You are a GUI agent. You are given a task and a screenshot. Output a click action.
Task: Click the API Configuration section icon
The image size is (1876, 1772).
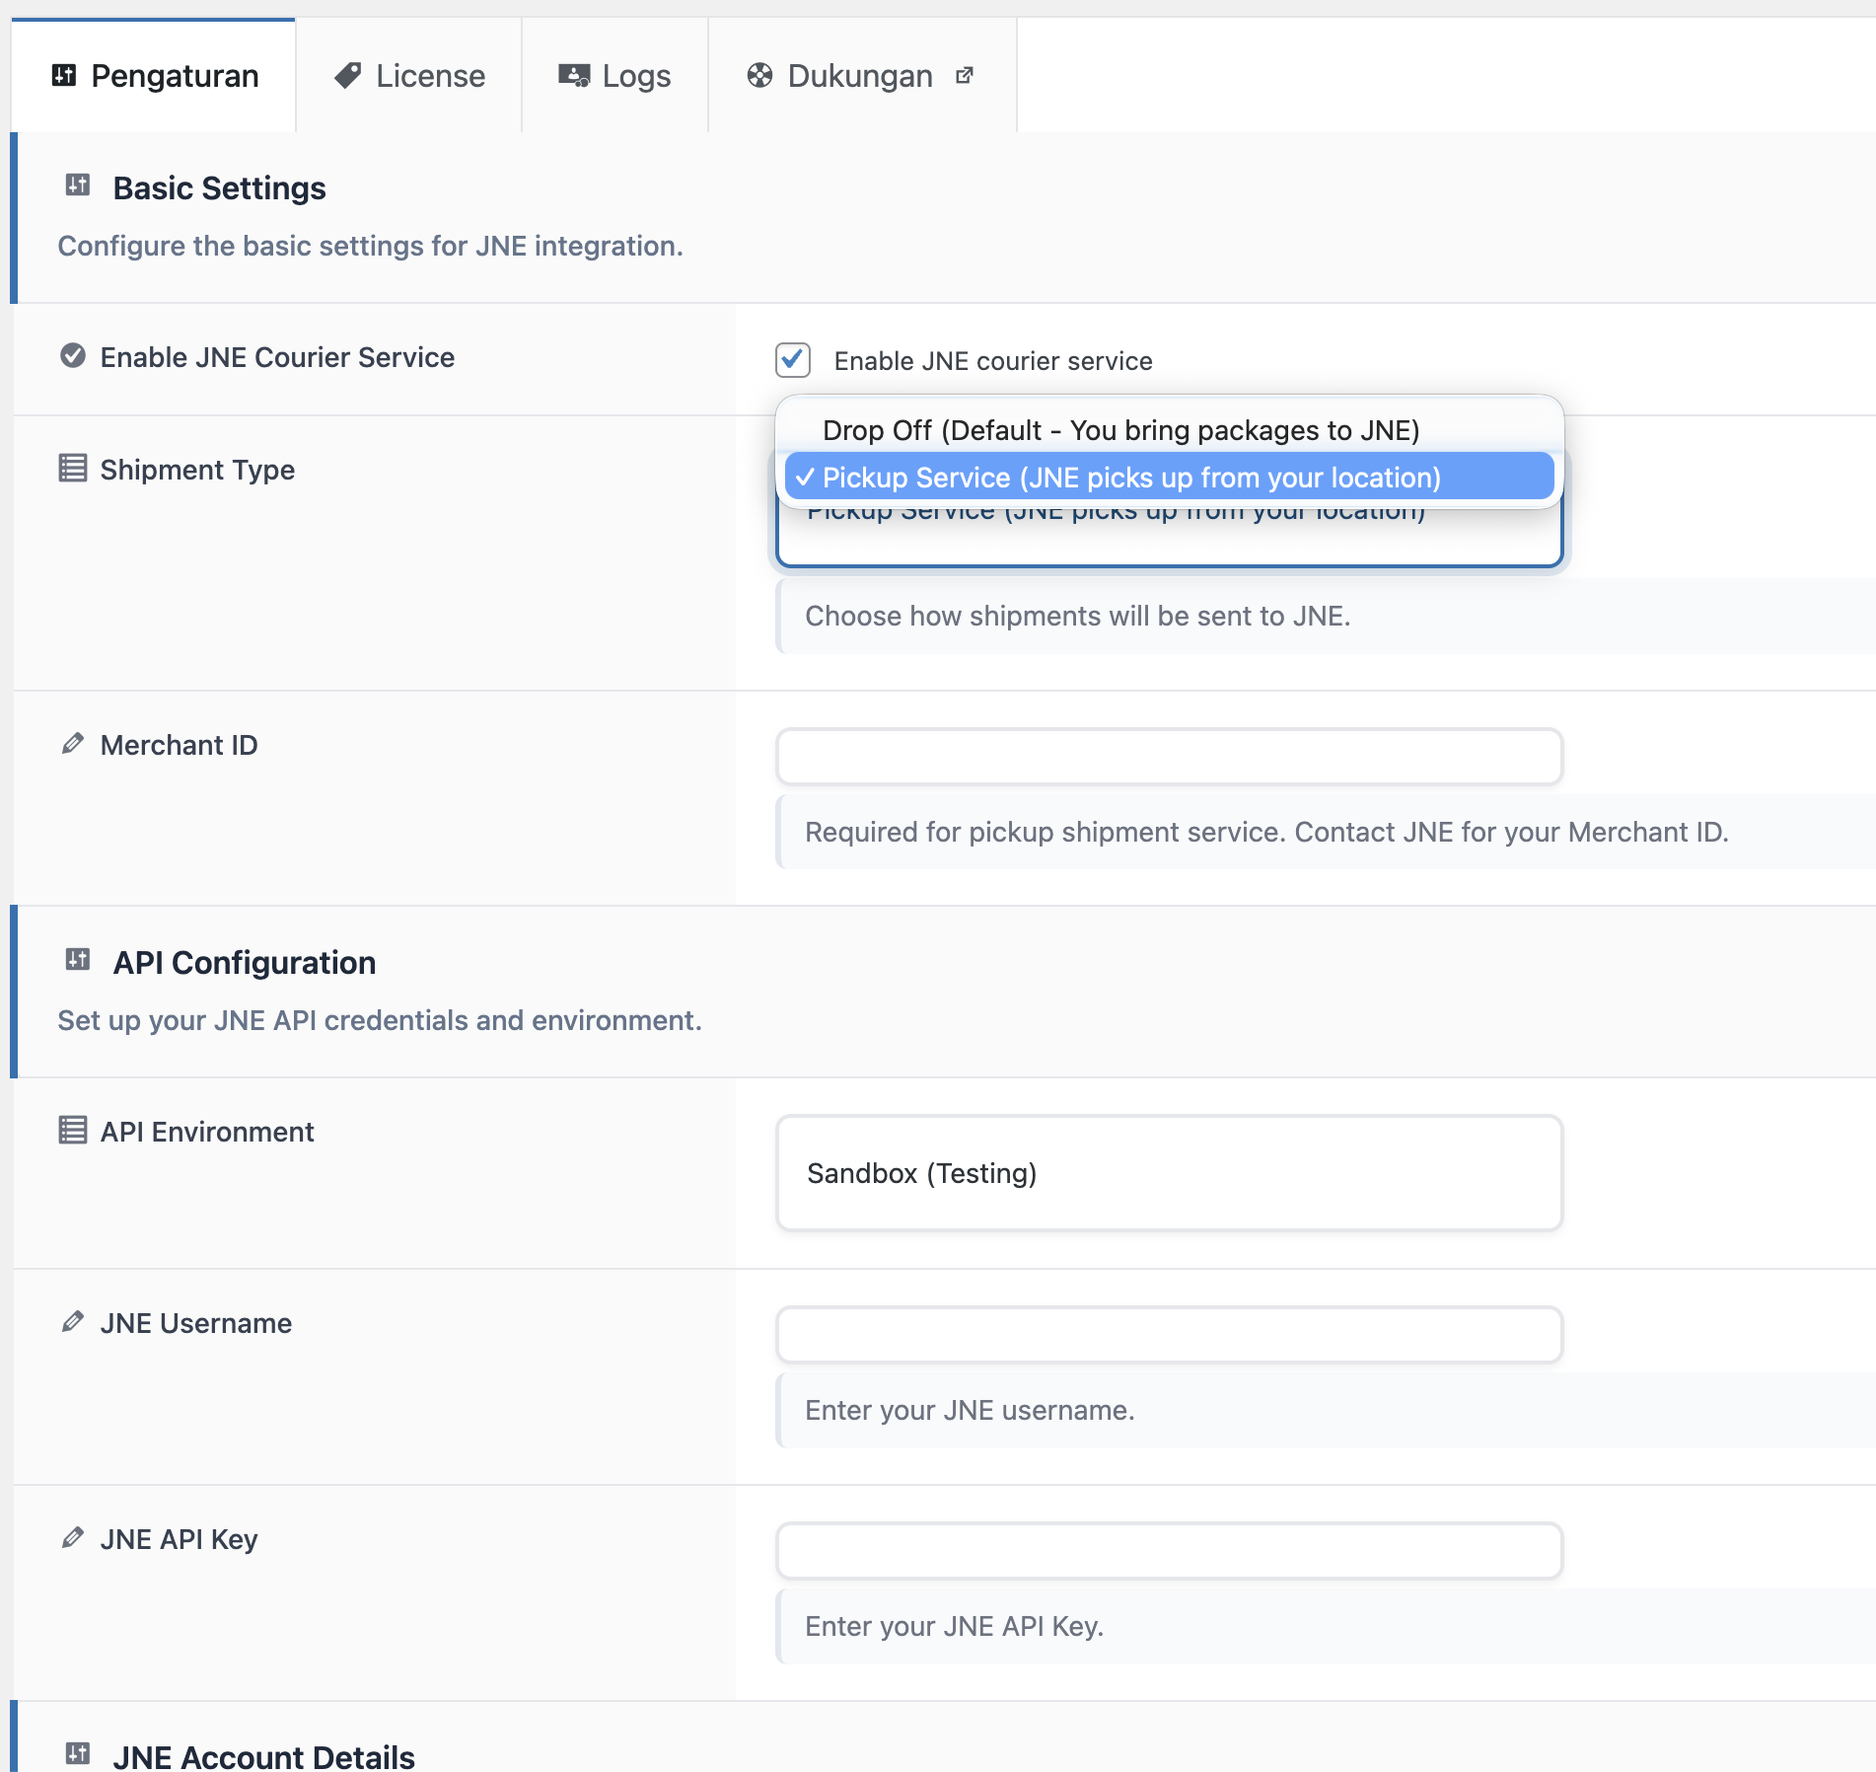click(x=78, y=960)
